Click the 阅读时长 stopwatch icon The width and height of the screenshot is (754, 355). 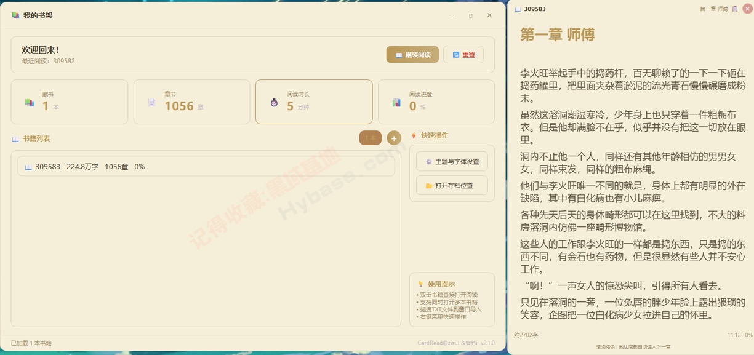(274, 103)
